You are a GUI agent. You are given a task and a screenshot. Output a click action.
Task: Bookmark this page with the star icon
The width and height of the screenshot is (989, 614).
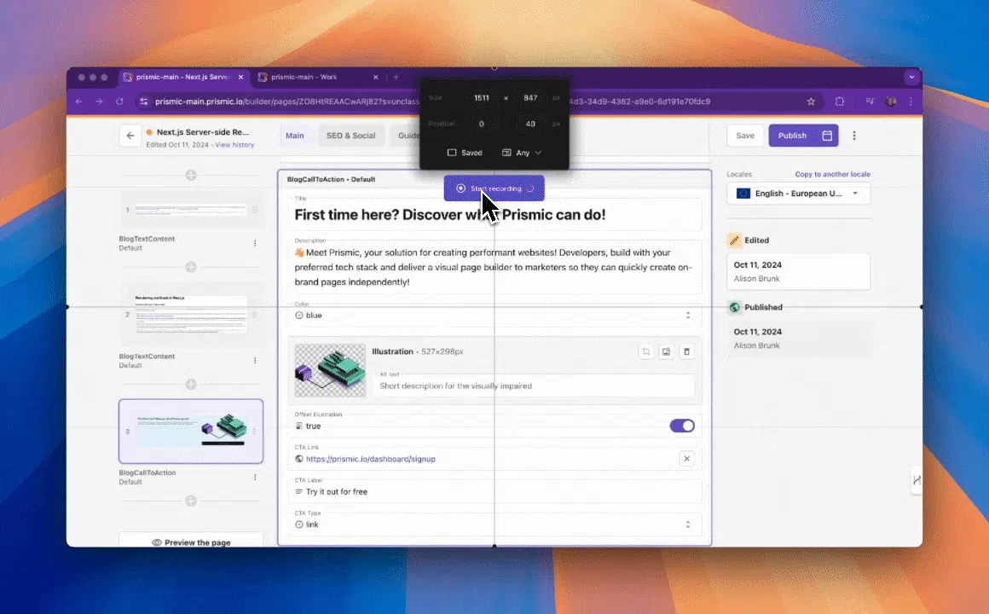(x=811, y=101)
